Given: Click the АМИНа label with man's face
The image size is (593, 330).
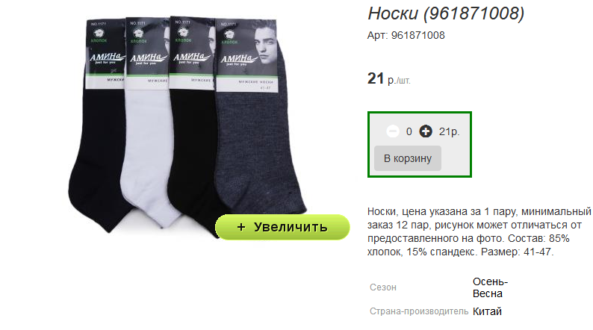Looking at the screenshot, I should [246, 56].
